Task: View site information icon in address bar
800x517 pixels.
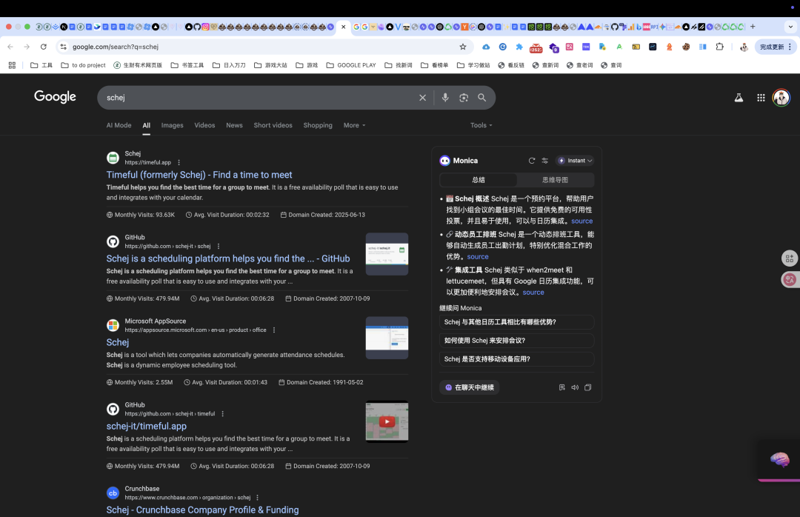Action: pos(63,47)
